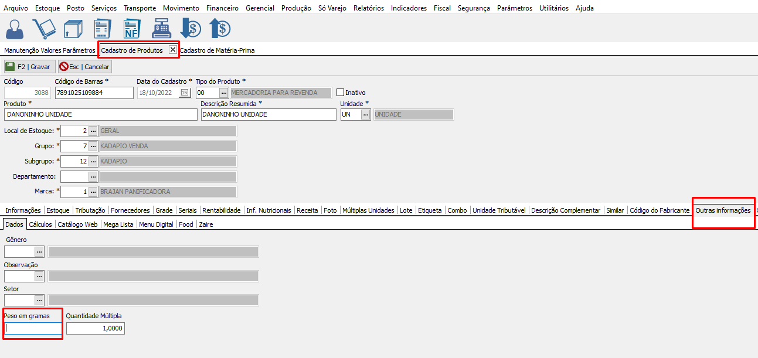This screenshot has height=358, width=758.
Task: Toggle the Inativo checkbox
Action: 340,93
